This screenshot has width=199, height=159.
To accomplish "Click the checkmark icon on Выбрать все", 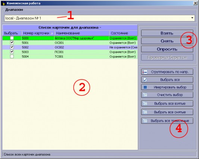I will pyautogui.click(x=145, y=80).
